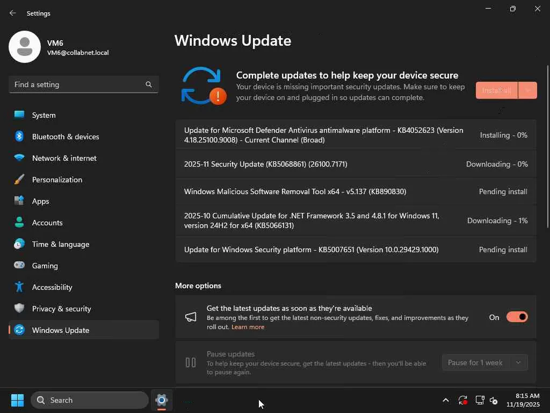Click the Settings gear taskbar icon
Screen dimensions: 550x413
[x=162, y=400]
